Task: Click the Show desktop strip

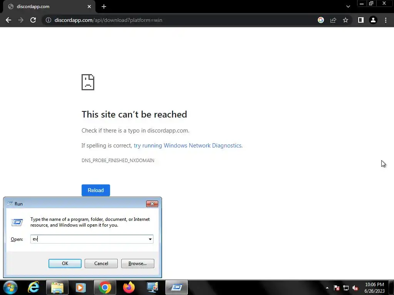Action: tap(392, 287)
